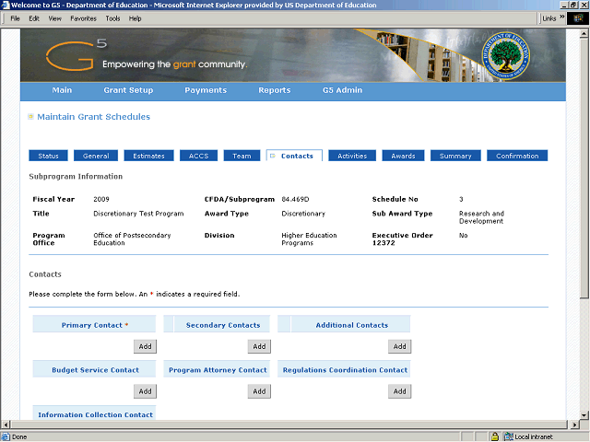Select the Confirmation tab
This screenshot has height=442, width=590.
pos(517,156)
